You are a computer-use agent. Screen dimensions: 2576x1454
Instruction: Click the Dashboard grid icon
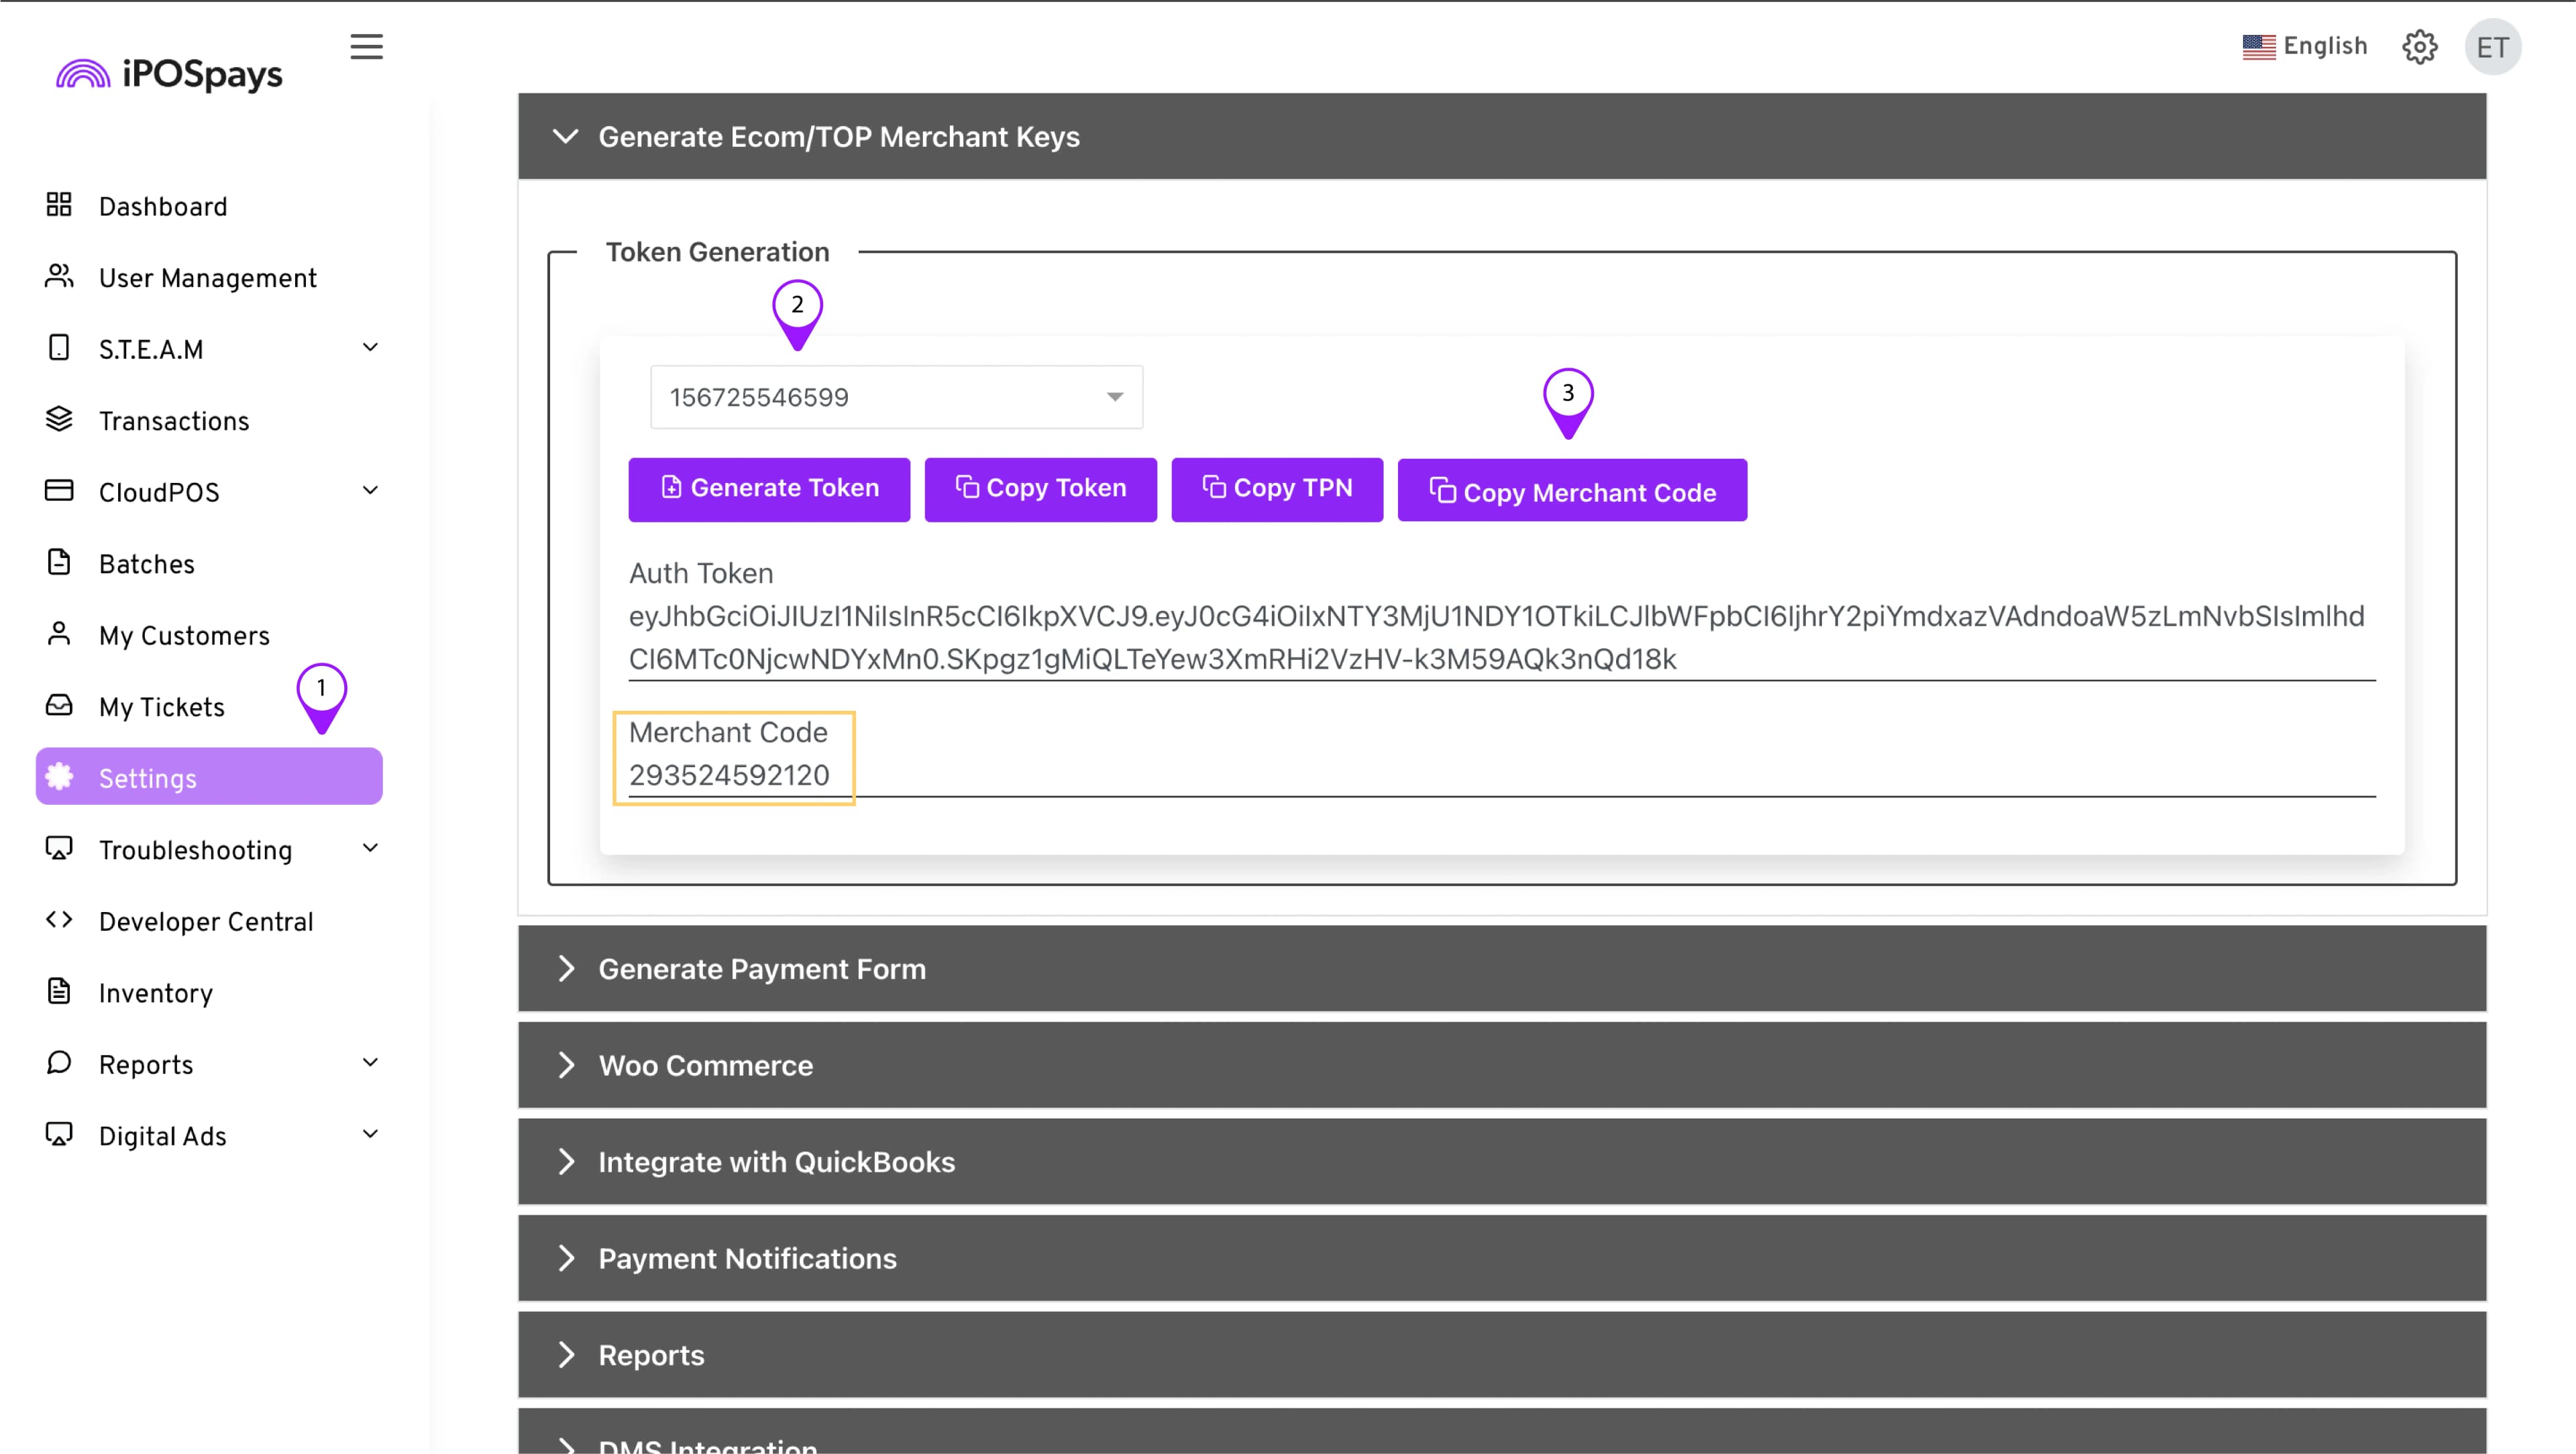pyautogui.click(x=59, y=205)
